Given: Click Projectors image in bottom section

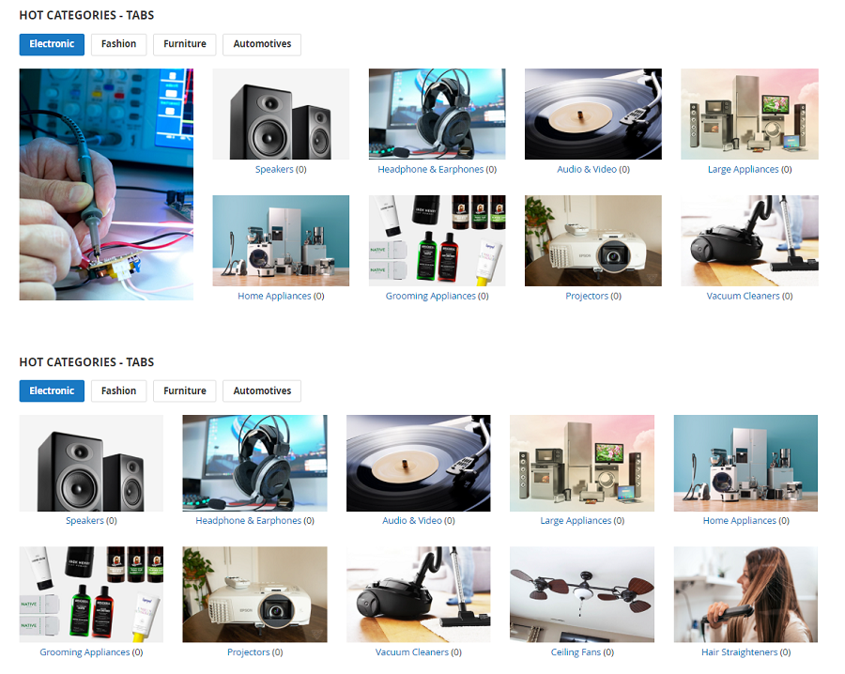Looking at the screenshot, I should (254, 594).
